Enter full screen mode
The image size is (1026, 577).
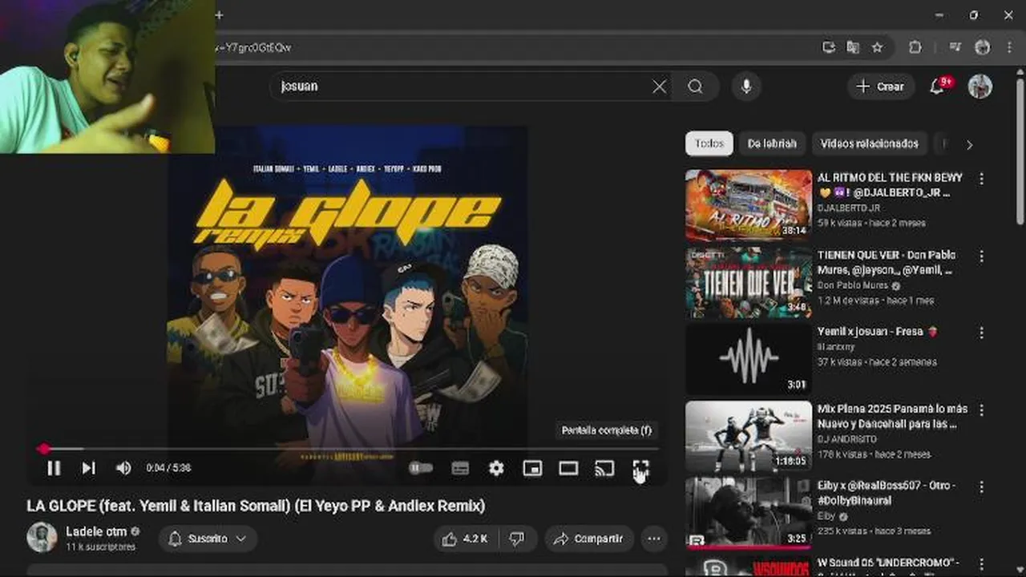pyautogui.click(x=640, y=469)
